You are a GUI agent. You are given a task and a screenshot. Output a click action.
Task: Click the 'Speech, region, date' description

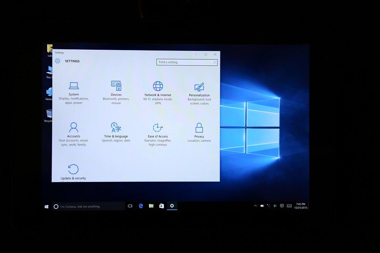pyautogui.click(x=116, y=141)
